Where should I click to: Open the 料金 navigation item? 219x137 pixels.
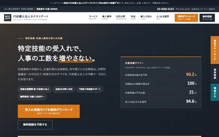tap(133, 17)
